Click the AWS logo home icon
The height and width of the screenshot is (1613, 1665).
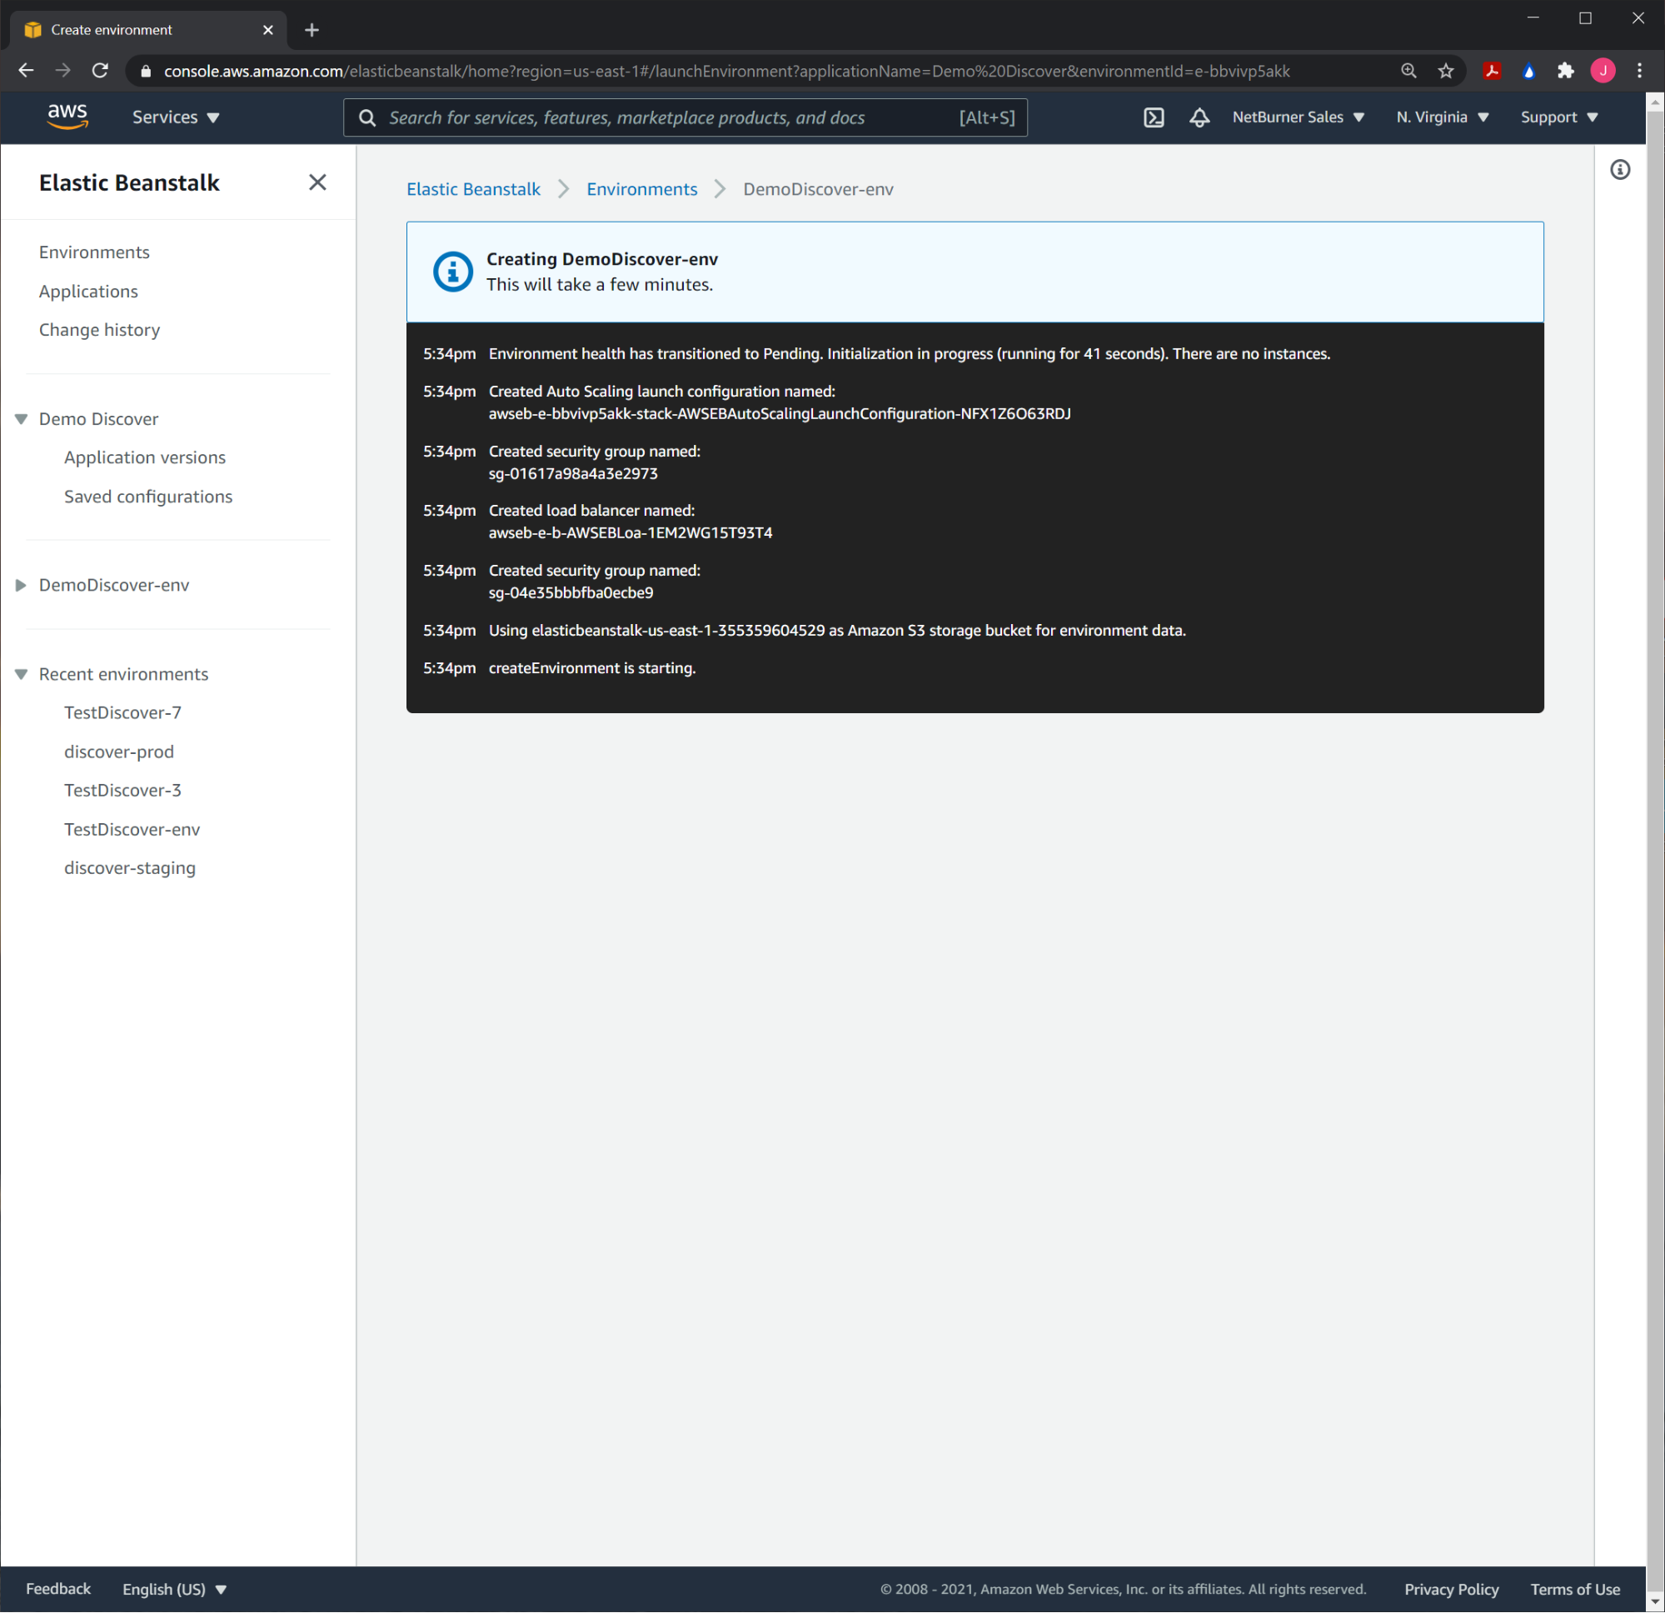(67, 117)
